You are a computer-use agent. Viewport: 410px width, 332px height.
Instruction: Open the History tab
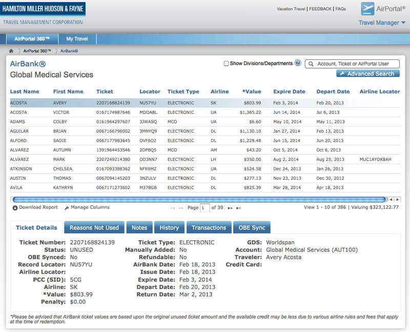tap(169, 227)
